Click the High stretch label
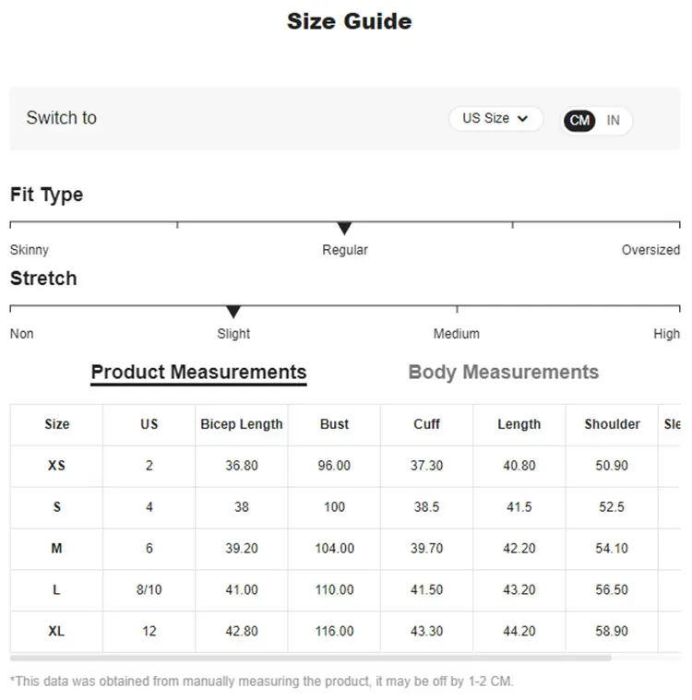Image resolution: width=692 pixels, height=700 pixels. tap(666, 334)
